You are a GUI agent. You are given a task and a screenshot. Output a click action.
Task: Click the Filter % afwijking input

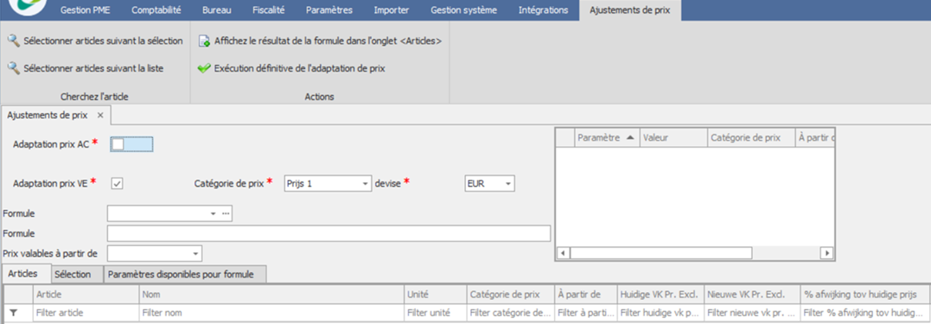(x=864, y=312)
